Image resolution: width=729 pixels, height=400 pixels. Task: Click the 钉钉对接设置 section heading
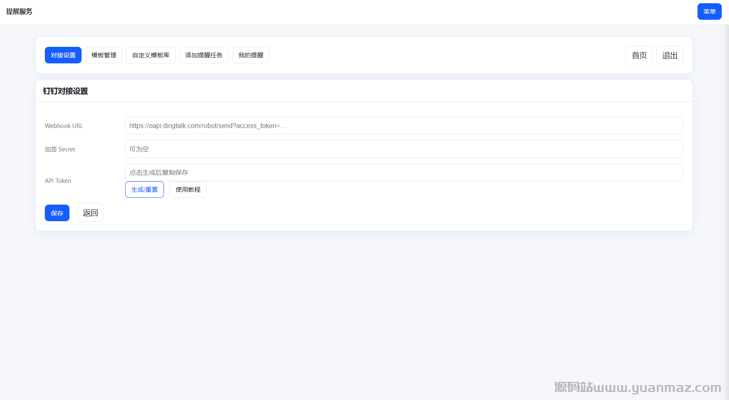coord(65,91)
